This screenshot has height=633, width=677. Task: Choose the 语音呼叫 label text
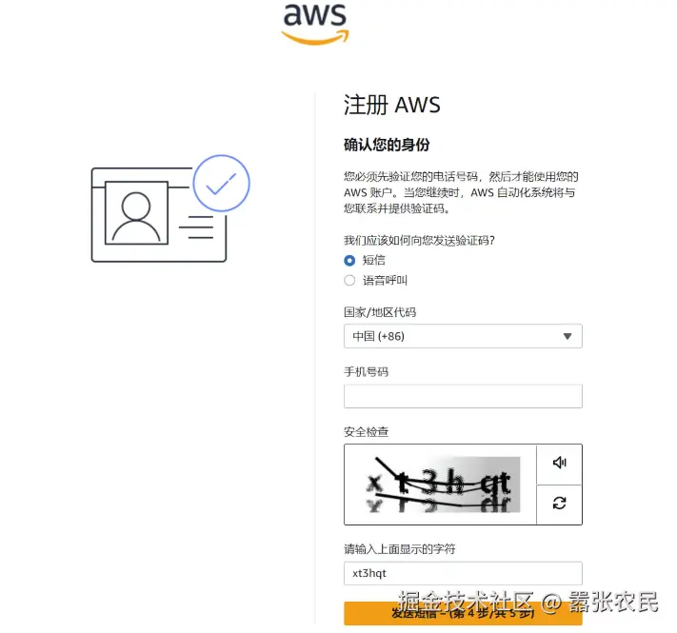pos(385,281)
